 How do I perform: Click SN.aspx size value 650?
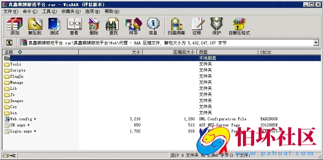point(137,125)
